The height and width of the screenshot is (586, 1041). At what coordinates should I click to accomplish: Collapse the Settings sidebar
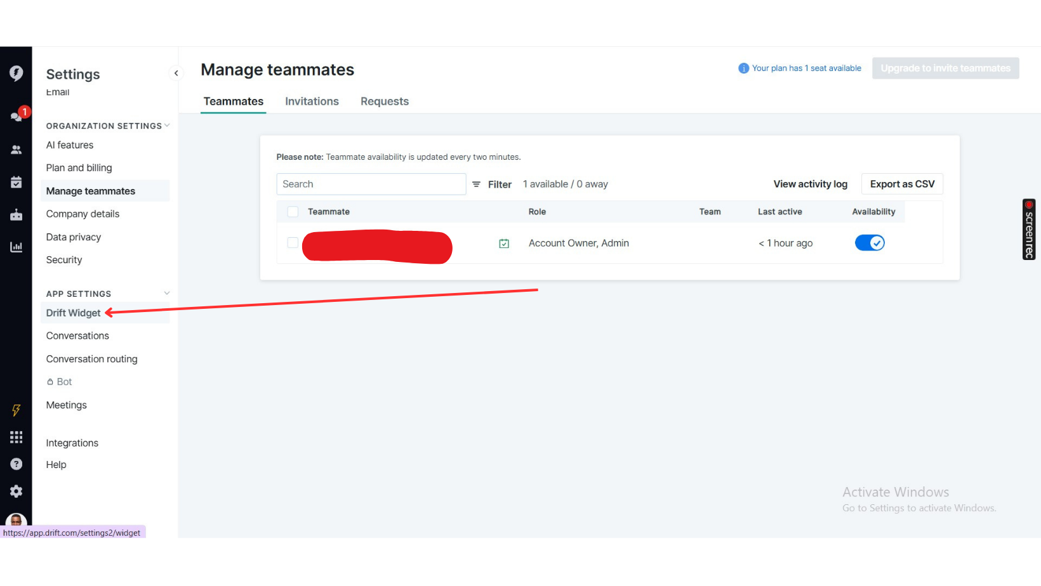[176, 74]
